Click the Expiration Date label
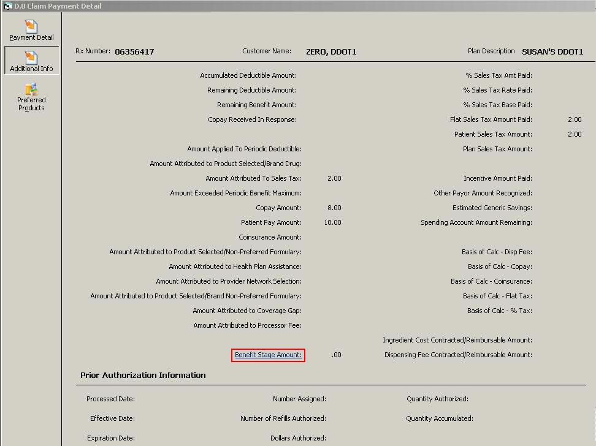596x446 pixels. pyautogui.click(x=111, y=438)
